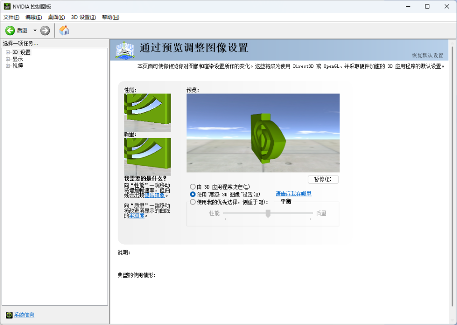Click the NVIDIA home icon in toolbar
Image resolution: width=457 pixels, height=325 pixels.
click(63, 30)
